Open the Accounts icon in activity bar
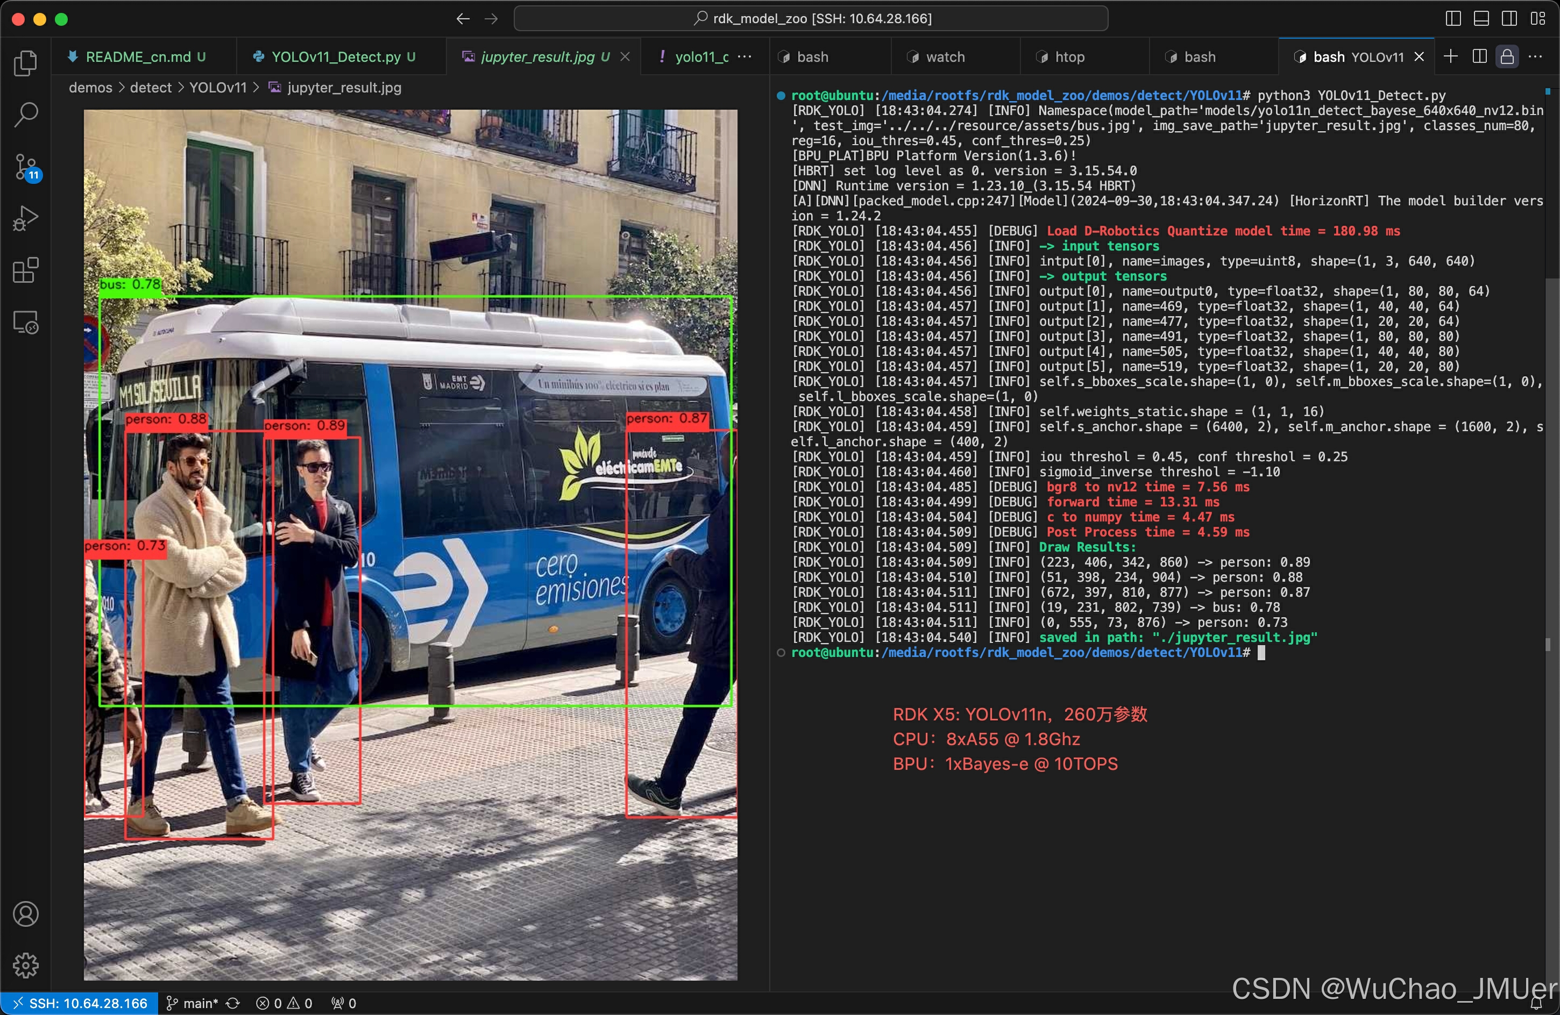 pyautogui.click(x=26, y=913)
